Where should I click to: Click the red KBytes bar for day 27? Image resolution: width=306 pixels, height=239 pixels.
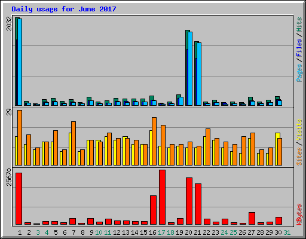[x=252, y=219]
